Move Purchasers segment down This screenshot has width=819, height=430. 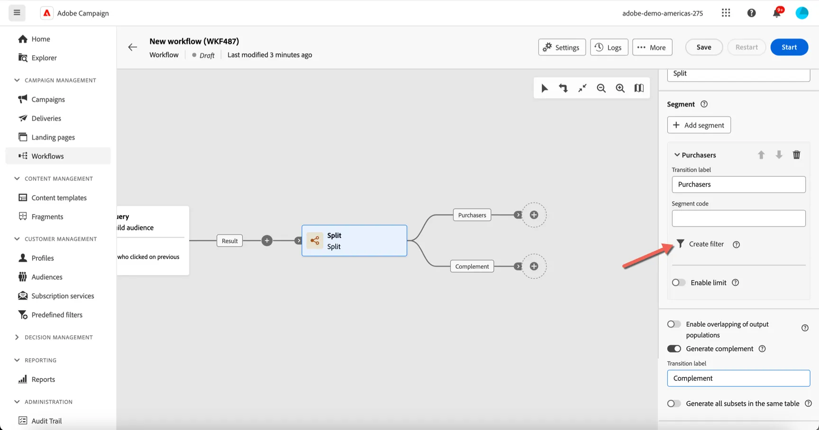[x=779, y=155]
